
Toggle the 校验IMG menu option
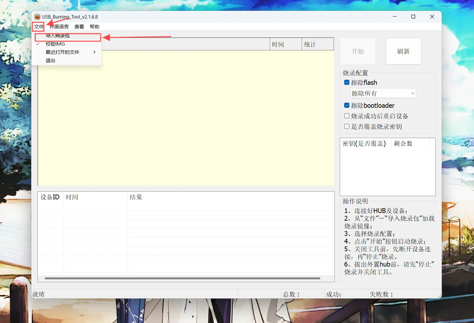pos(55,44)
